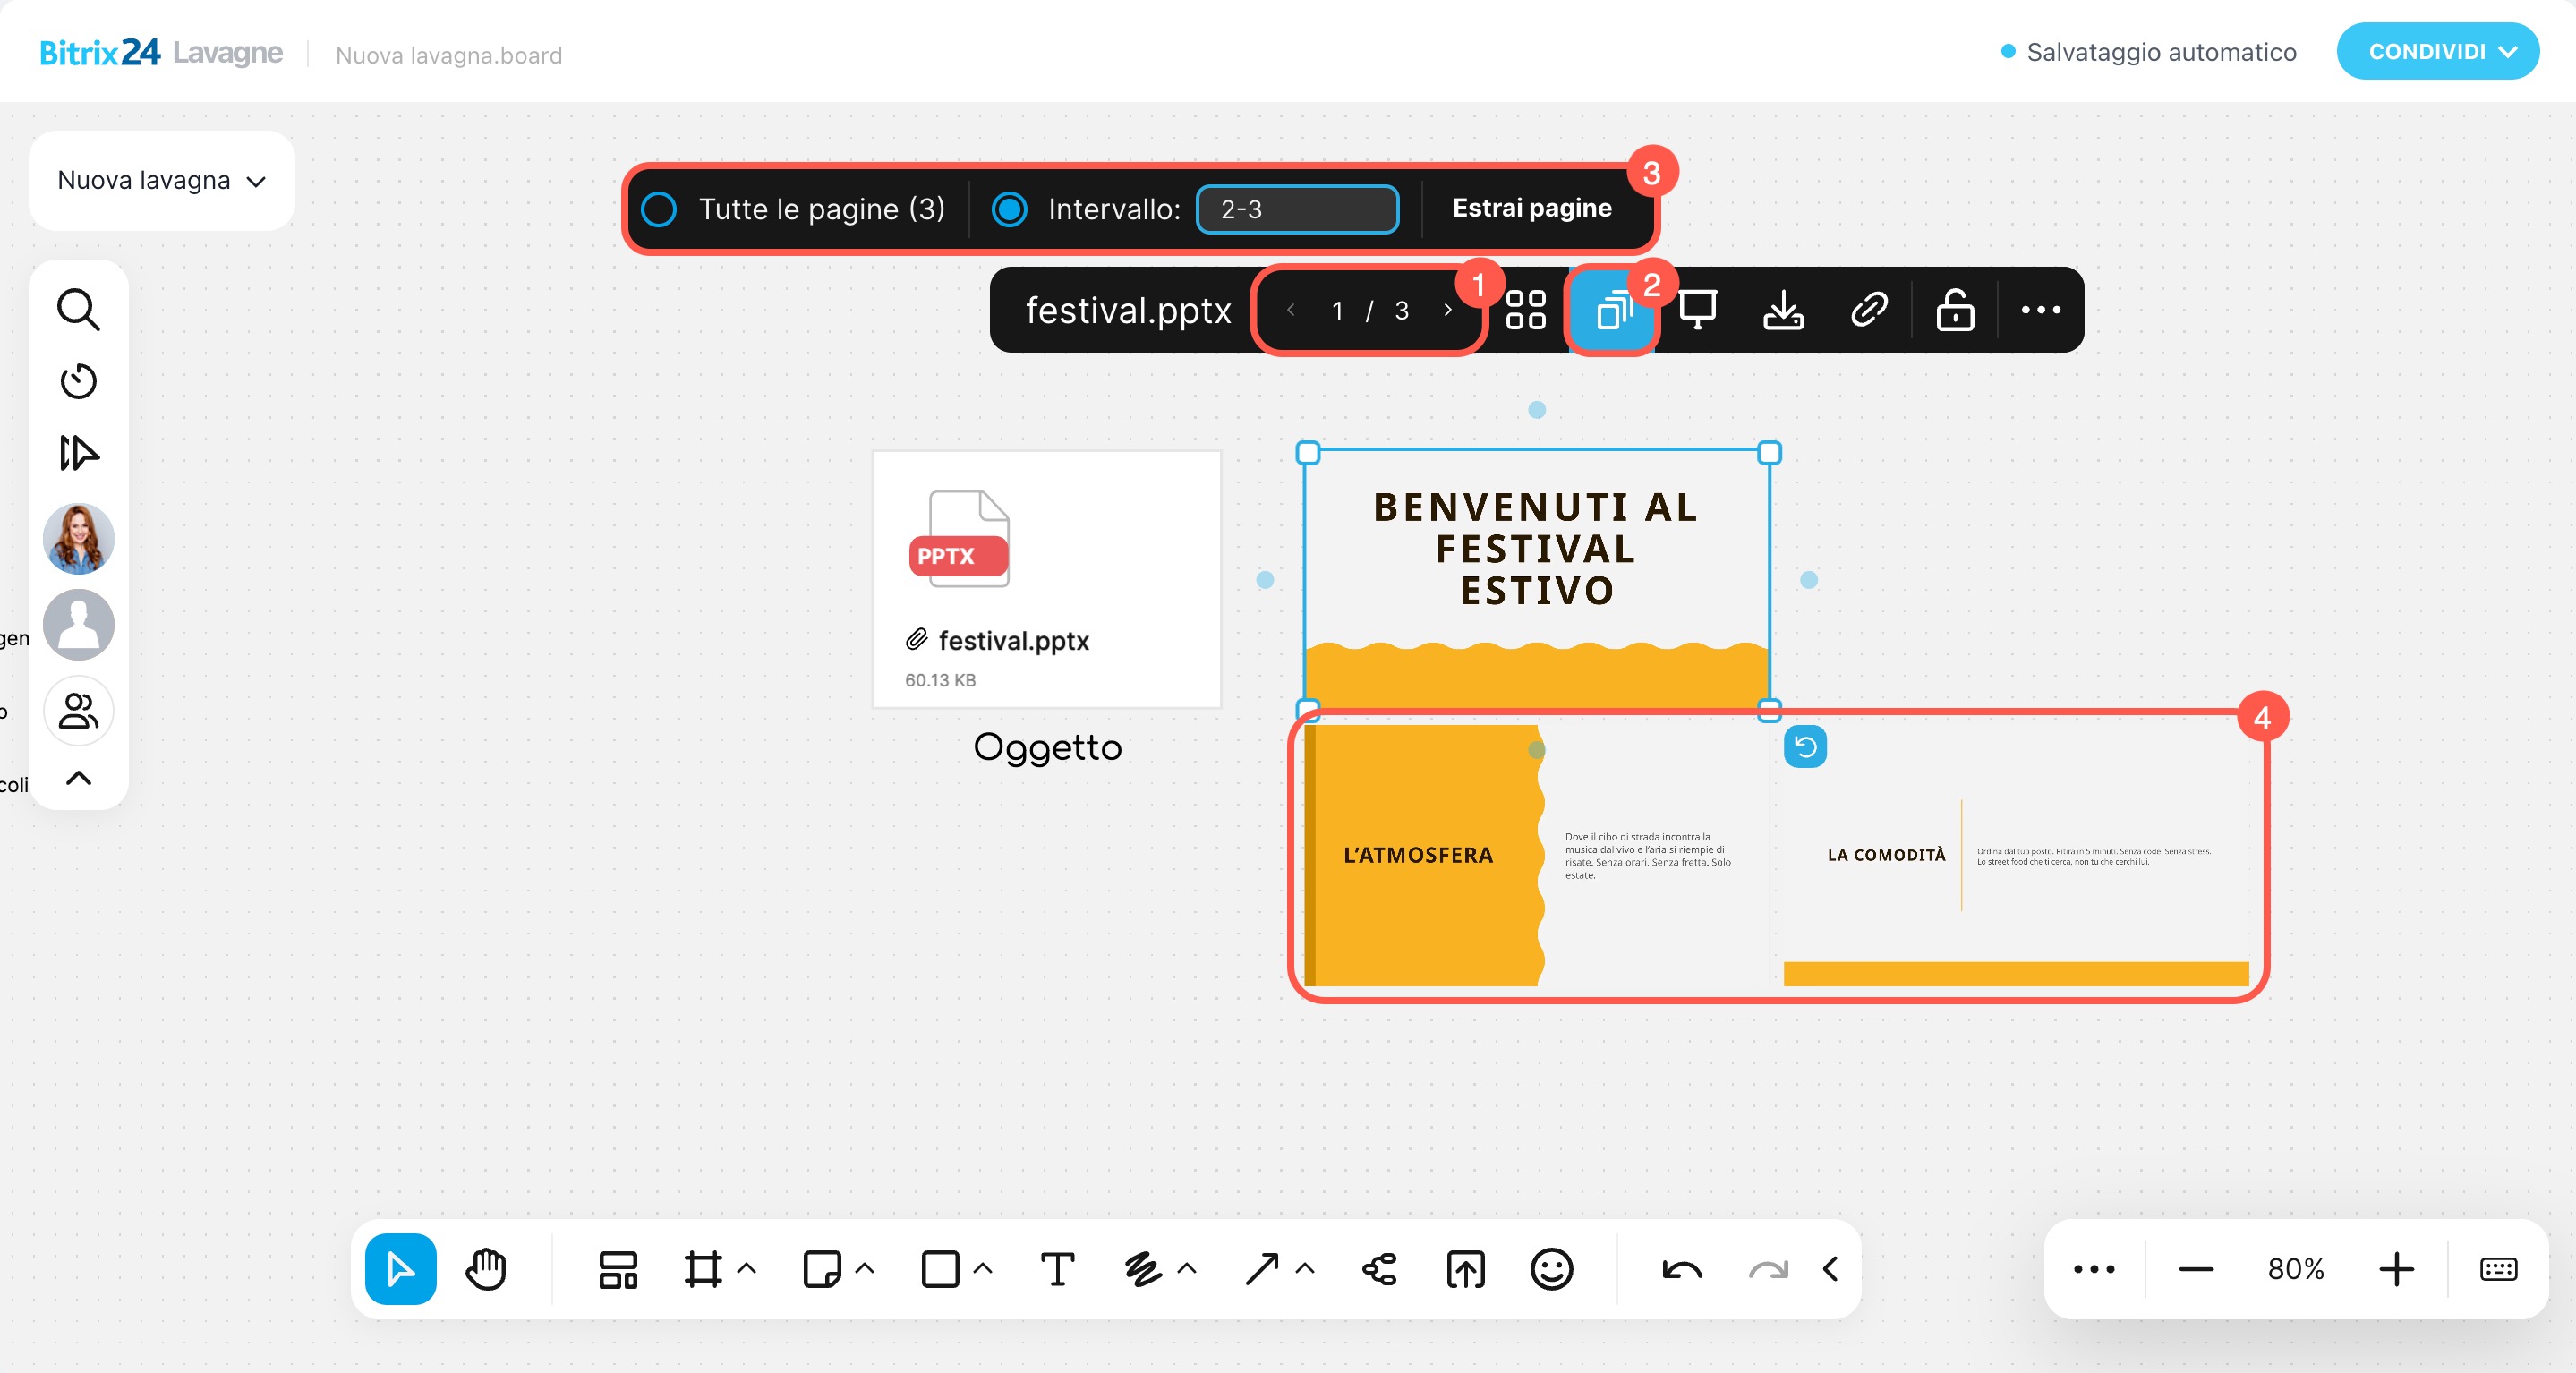
Task: Select Tutte le pagine radio option
Action: 659,209
